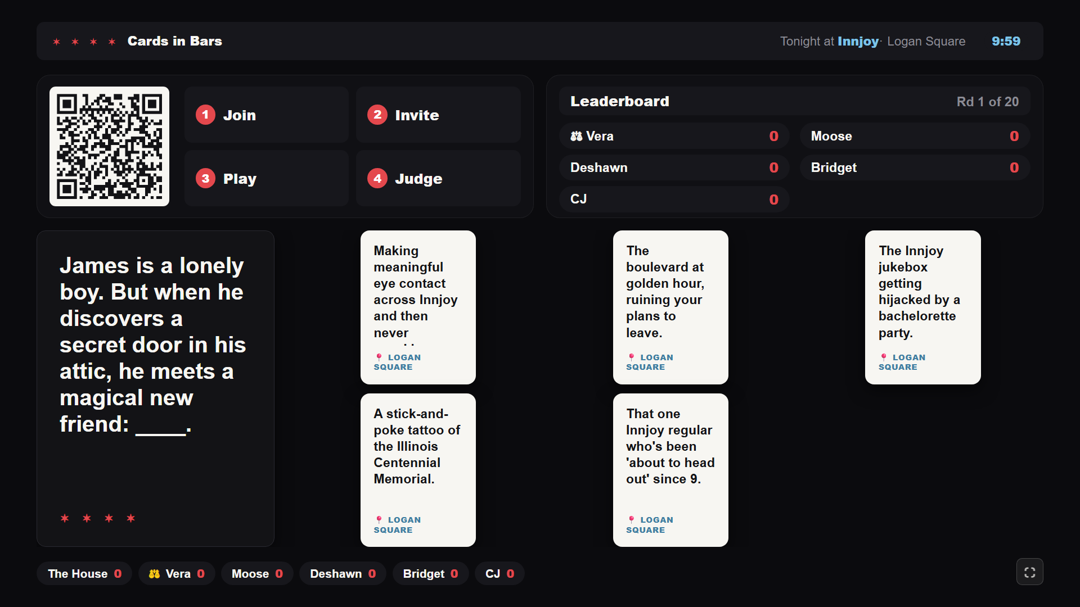Pick the meaningful eye contact answer card
1080x607 pixels.
coord(418,307)
